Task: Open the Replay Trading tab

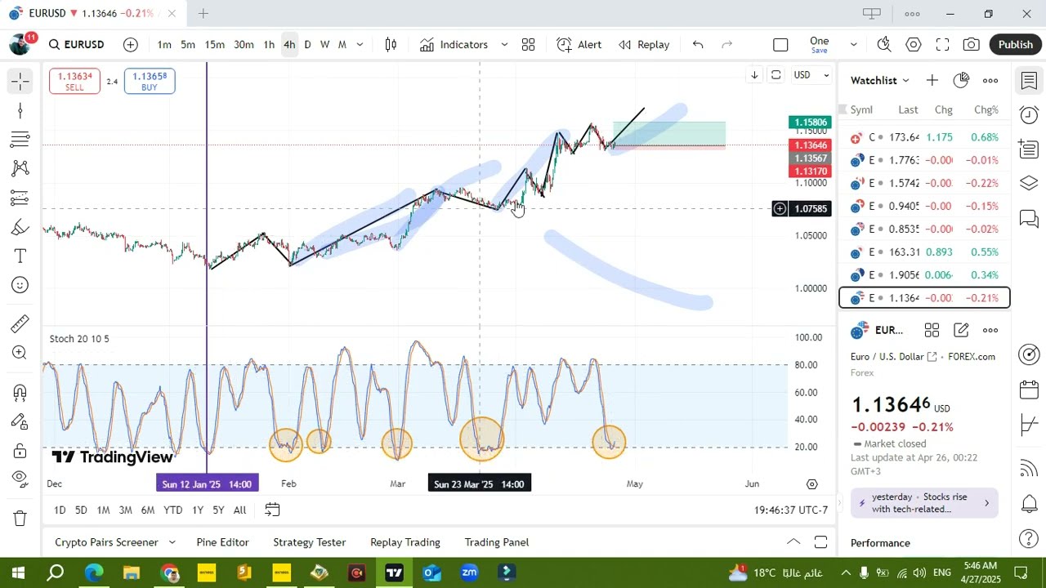Action: [x=405, y=542]
